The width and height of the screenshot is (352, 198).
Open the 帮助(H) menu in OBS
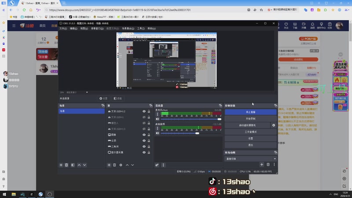[x=151, y=29]
